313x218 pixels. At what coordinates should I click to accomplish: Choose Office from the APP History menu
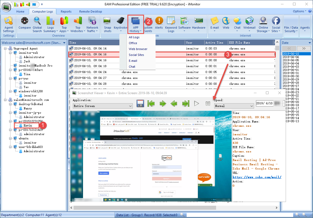click(x=133, y=43)
